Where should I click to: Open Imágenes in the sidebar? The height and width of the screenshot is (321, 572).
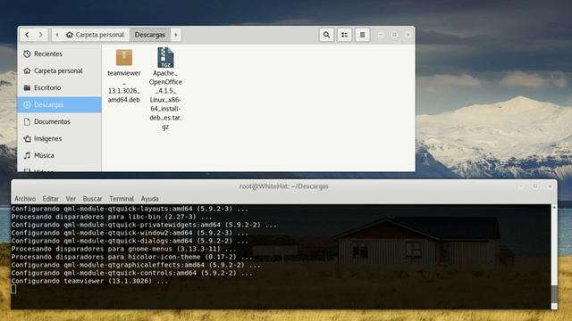(x=60, y=139)
